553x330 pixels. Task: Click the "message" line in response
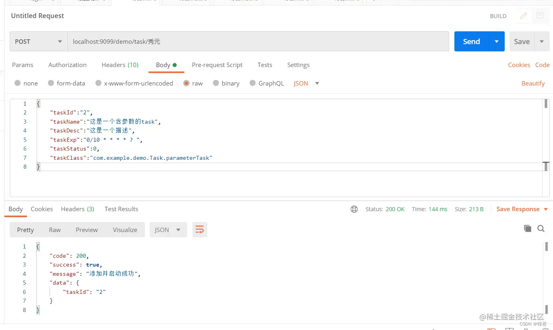[x=95, y=274]
